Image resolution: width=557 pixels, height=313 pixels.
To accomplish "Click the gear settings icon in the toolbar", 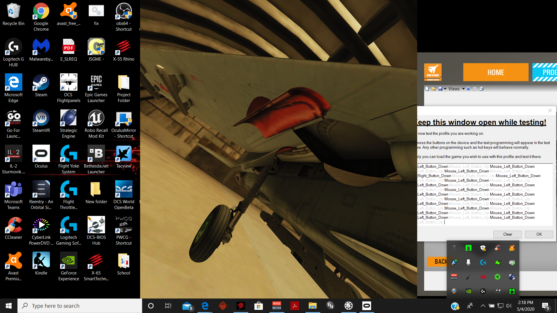I will click(475, 89).
